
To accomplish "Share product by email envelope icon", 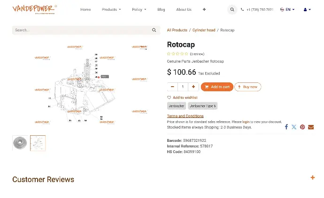I will [x=311, y=127].
